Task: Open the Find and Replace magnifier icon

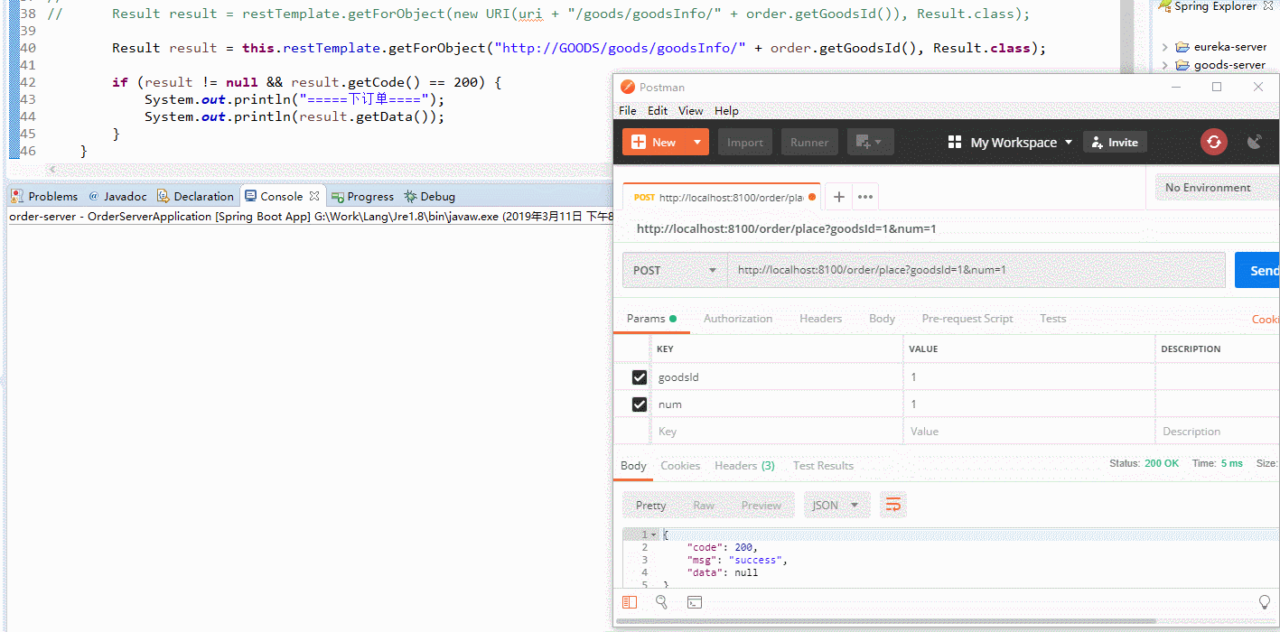Action: (x=662, y=602)
